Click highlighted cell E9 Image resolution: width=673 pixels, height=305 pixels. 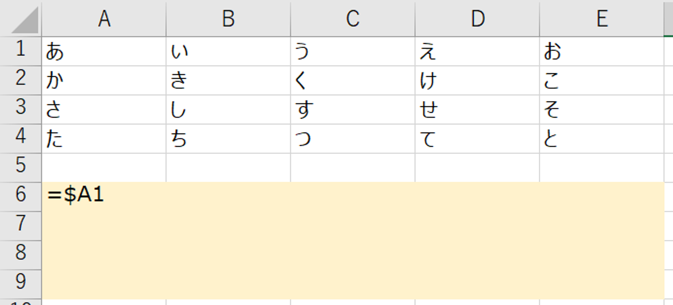click(602, 284)
